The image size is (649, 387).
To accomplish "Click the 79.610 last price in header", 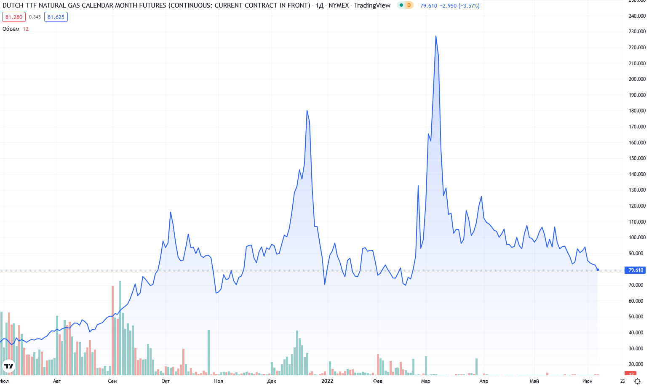I will tap(429, 6).
